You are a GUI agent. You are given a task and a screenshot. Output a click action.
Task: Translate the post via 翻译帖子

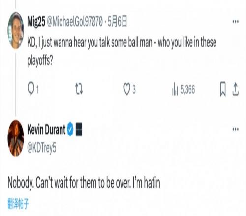18,204
